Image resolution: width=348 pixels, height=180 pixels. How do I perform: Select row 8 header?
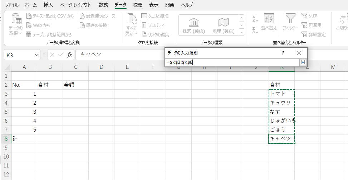6,139
